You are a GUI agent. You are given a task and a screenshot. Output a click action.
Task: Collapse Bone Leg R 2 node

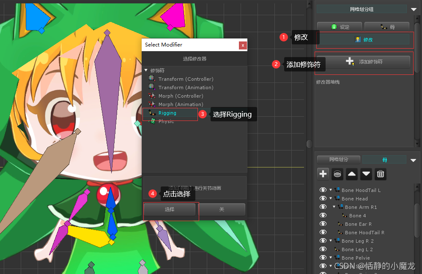point(331,241)
